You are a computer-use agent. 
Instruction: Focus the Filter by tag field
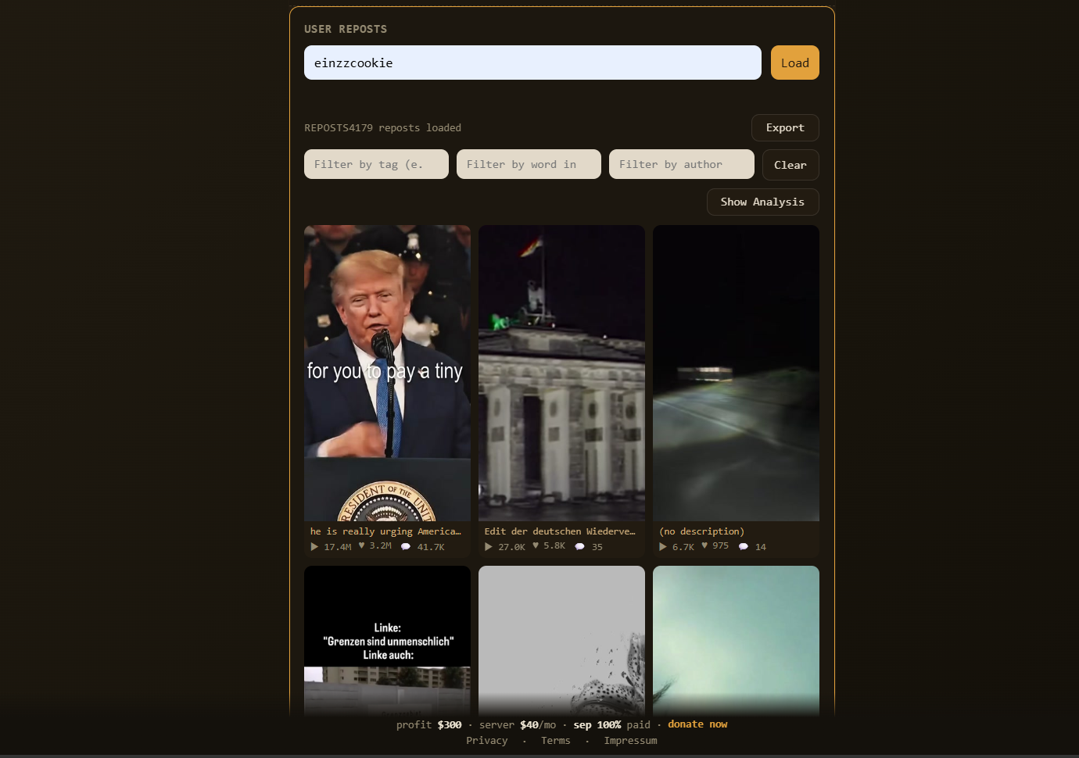click(x=376, y=164)
